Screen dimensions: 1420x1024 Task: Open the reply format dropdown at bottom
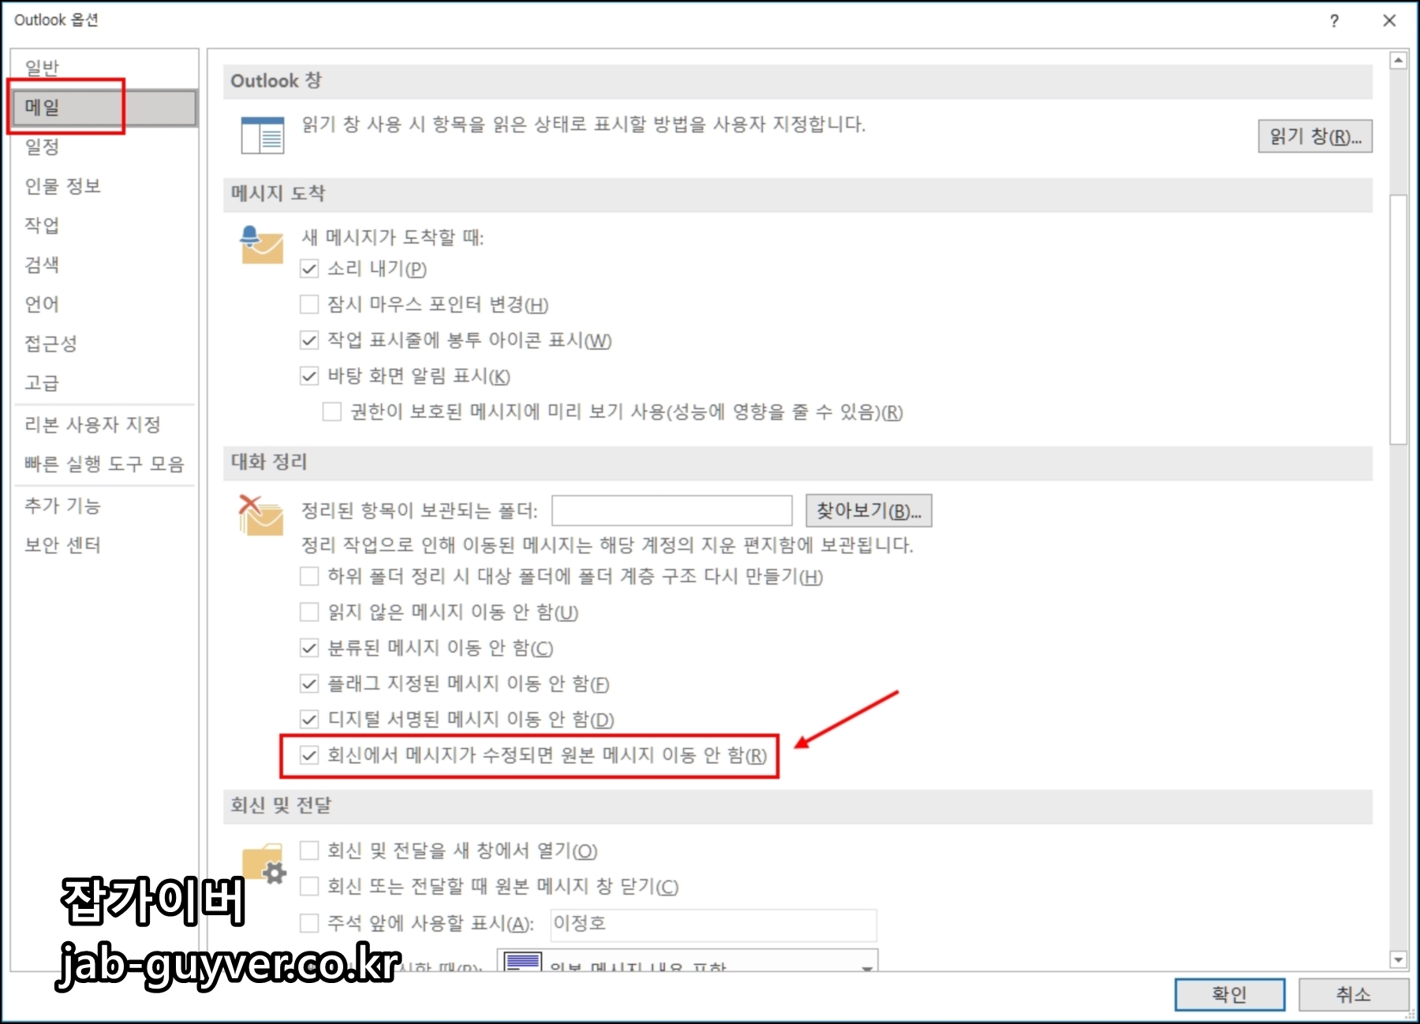click(687, 962)
